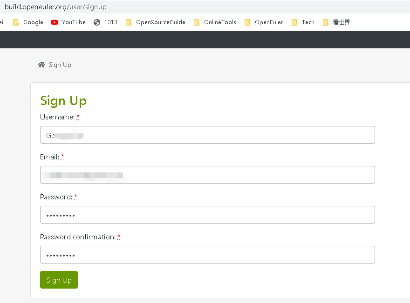
Task: Open the YouTube bookmark
Action: (x=68, y=22)
